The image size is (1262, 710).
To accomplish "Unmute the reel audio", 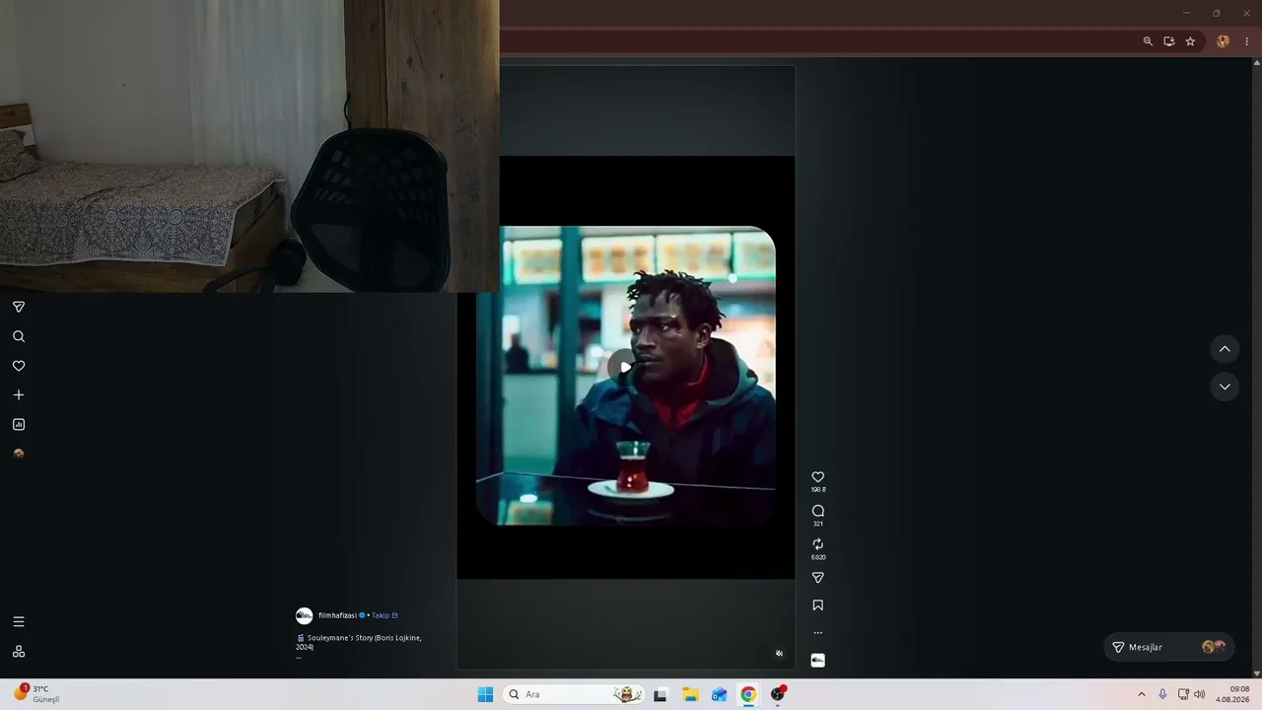I will [779, 653].
